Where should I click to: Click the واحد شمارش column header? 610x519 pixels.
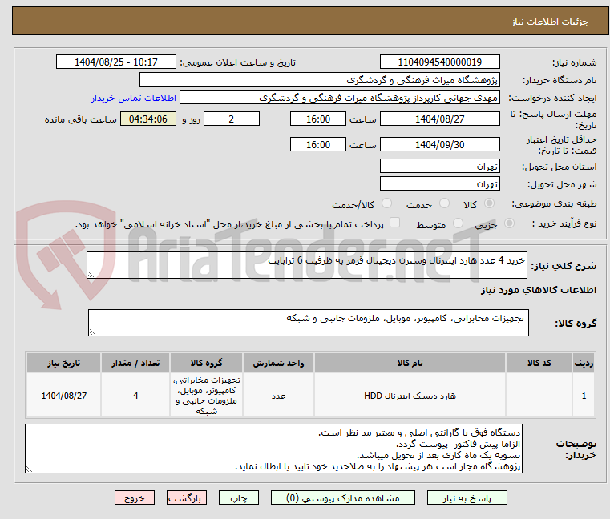pyautogui.click(x=278, y=363)
